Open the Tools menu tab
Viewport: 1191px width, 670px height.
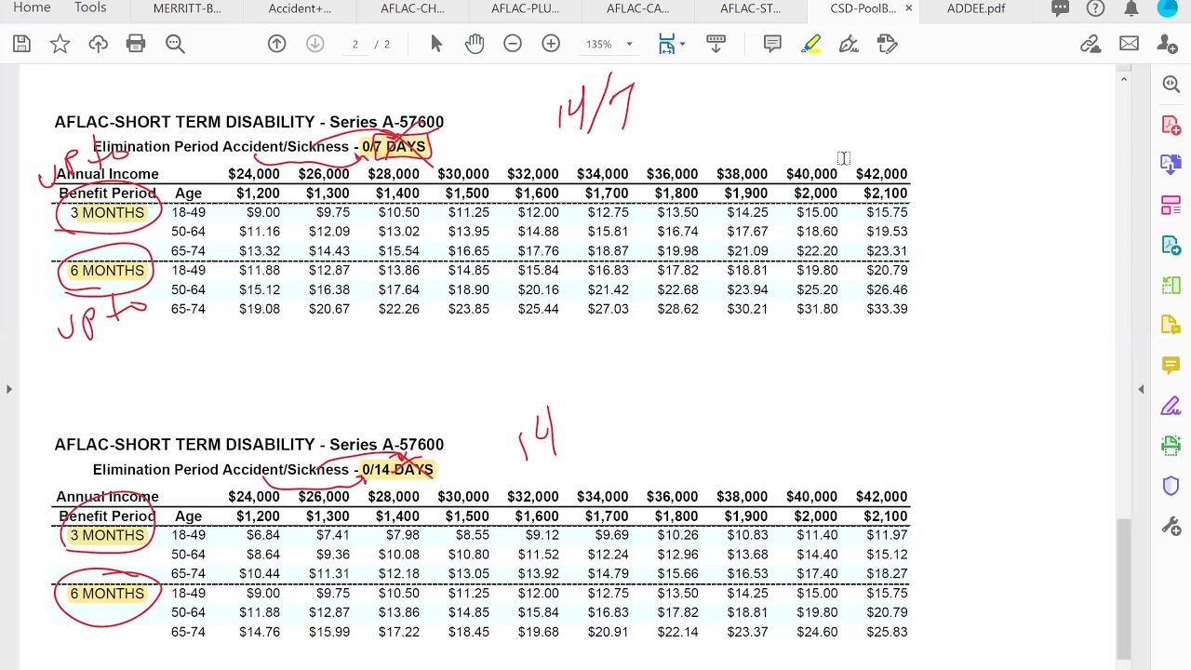click(90, 8)
